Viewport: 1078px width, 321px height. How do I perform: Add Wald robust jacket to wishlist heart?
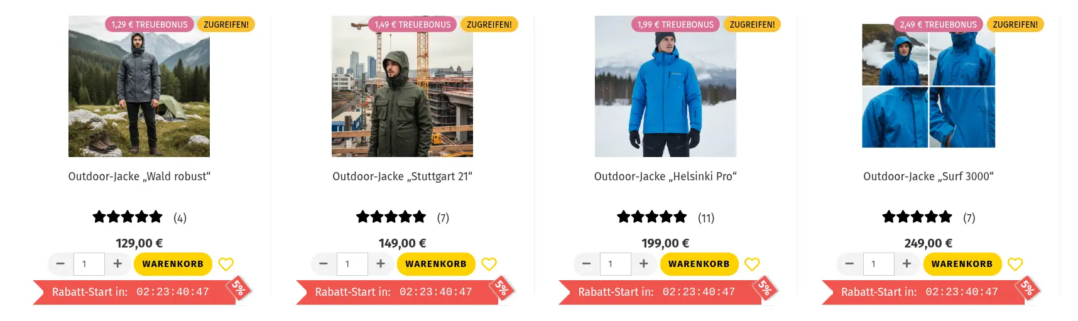[226, 264]
